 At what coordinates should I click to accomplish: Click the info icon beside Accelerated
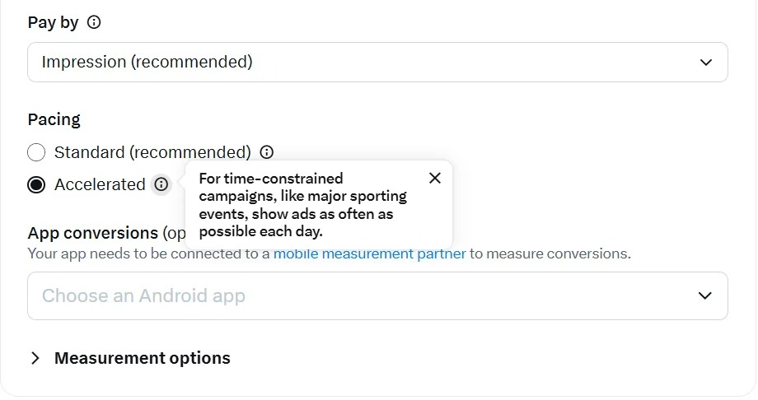[x=161, y=184]
